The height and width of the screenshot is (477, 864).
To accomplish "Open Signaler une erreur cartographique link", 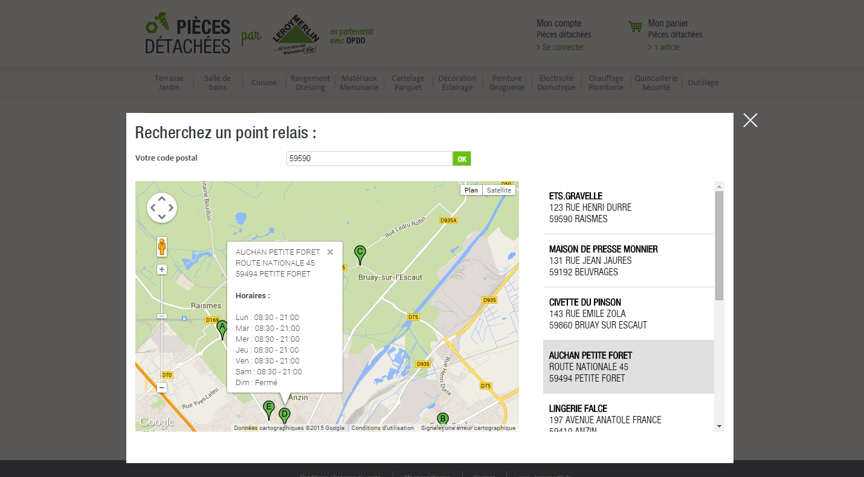I will pyautogui.click(x=468, y=428).
